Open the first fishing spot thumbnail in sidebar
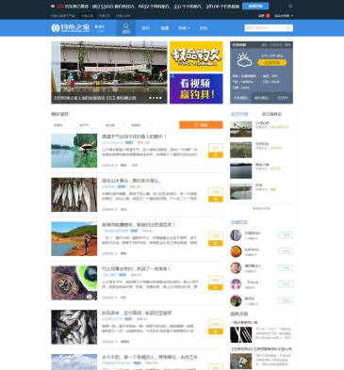 tap(241, 129)
